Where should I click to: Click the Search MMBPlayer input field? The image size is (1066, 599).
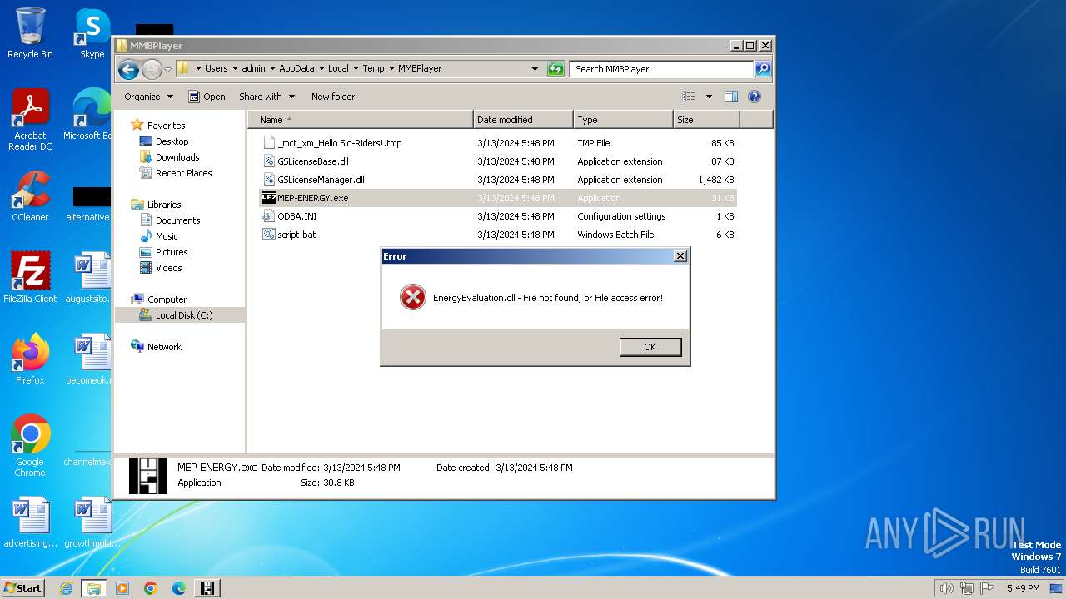[x=662, y=69]
